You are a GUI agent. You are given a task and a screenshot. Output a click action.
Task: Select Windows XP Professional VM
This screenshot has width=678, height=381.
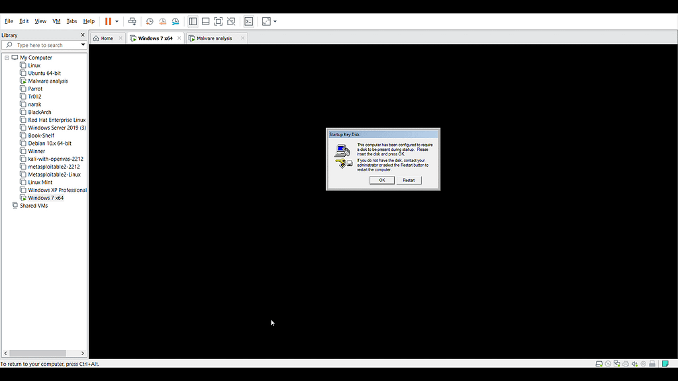coord(57,190)
